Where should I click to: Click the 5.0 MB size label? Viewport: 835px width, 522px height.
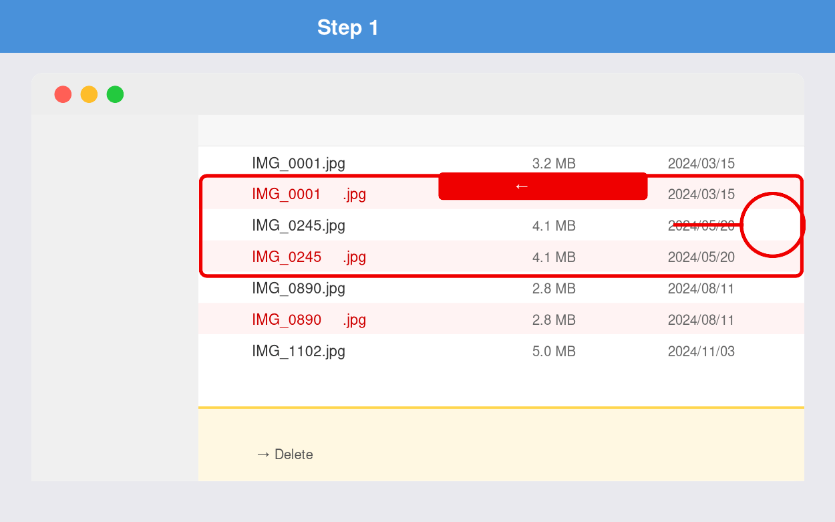tap(553, 350)
